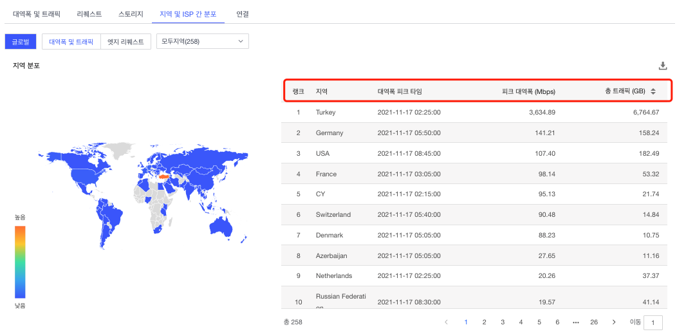Switch to 대역폭 및 트래픽 segment button
This screenshot has height=334, width=677.
(71, 41)
